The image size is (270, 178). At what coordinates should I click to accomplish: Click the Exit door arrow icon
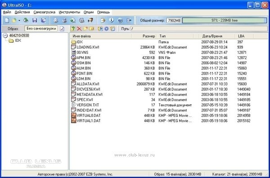tap(129, 21)
